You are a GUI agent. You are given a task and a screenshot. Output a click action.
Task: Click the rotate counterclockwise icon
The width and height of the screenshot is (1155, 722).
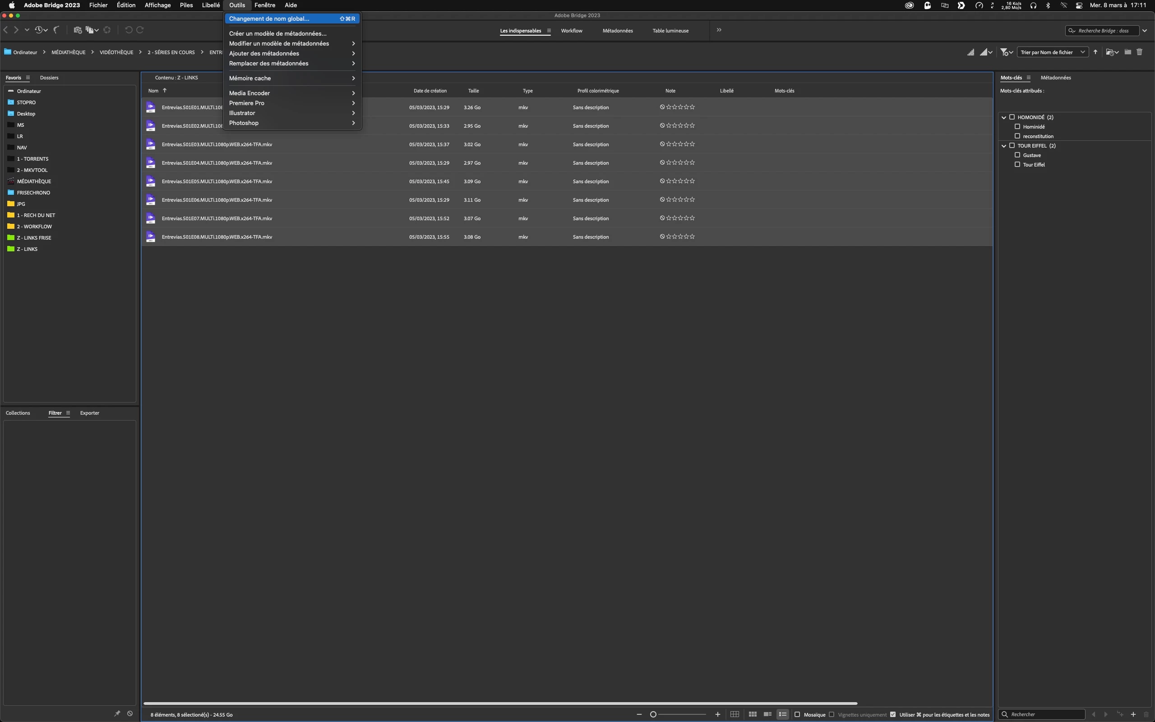point(129,30)
